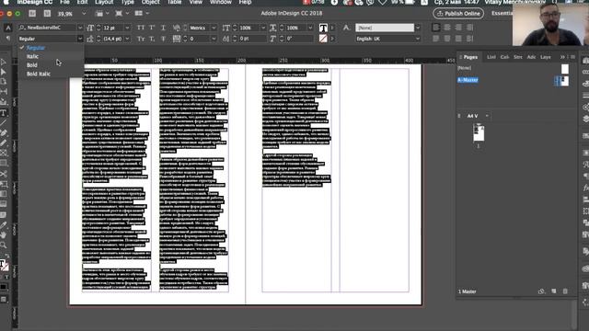
Task: Open leading 14,4 pt dropdown
Action: point(127,39)
